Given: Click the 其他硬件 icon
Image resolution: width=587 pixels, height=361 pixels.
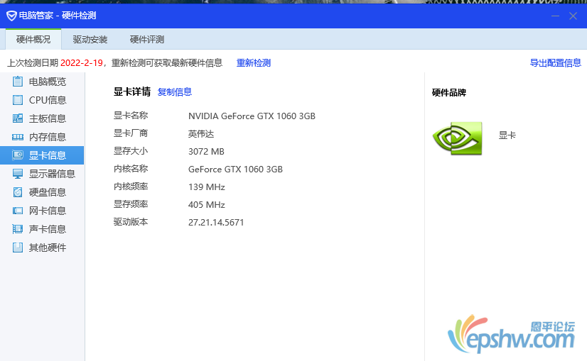Looking at the screenshot, I should pos(18,248).
